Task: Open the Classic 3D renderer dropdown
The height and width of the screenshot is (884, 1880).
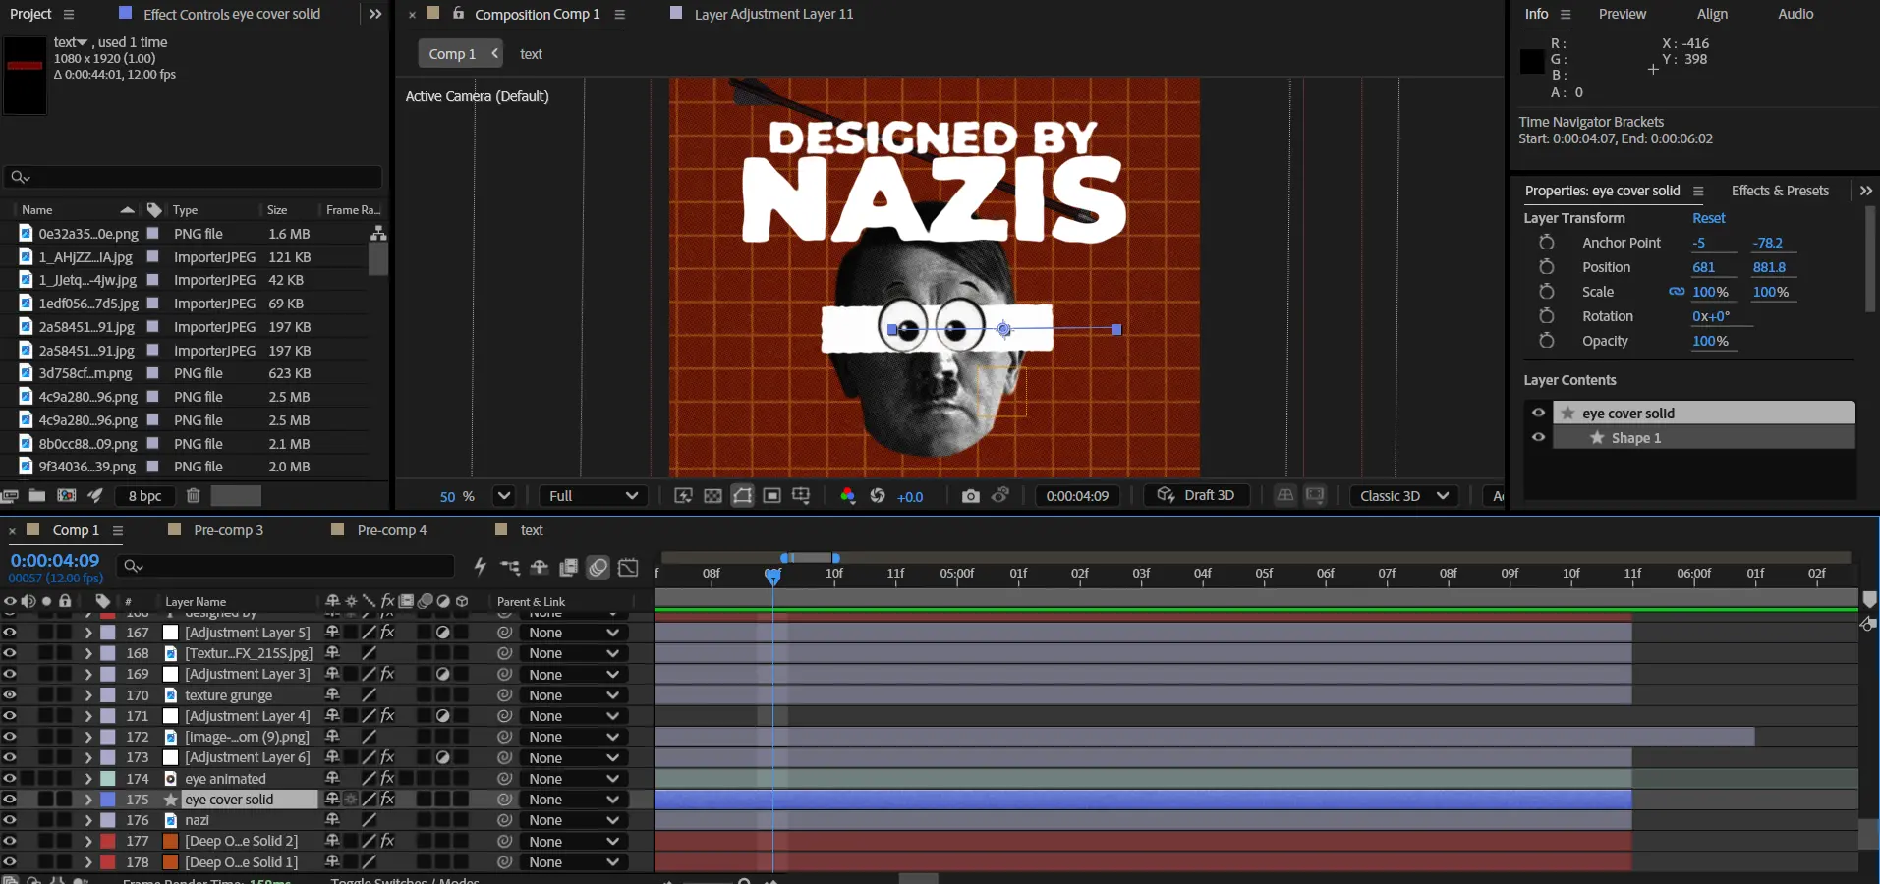Action: point(1403,496)
